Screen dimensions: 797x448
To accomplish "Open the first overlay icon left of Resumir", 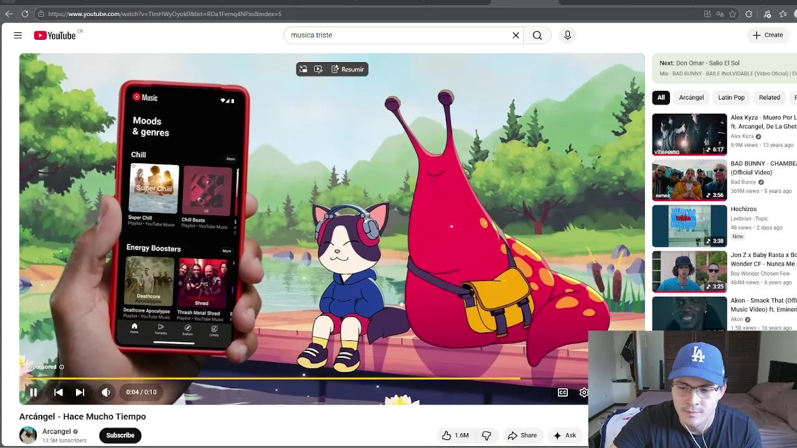I will pos(303,70).
